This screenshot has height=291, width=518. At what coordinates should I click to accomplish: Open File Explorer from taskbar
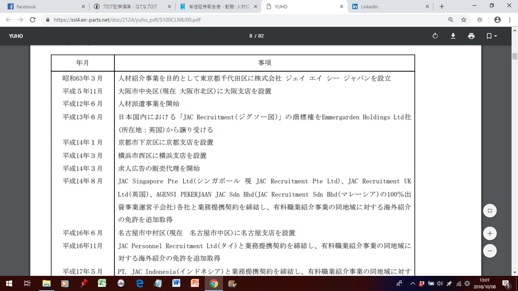(x=46, y=283)
